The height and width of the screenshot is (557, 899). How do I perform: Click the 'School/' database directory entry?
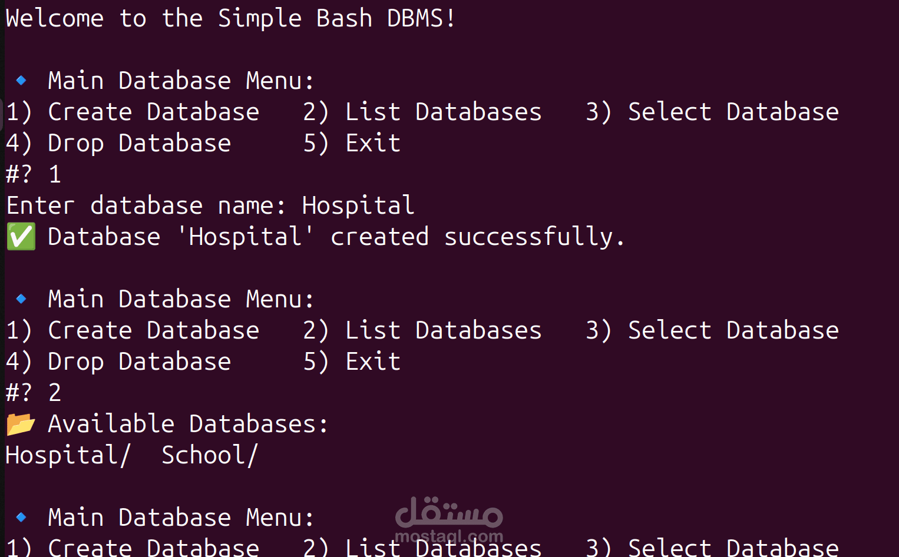(x=210, y=455)
